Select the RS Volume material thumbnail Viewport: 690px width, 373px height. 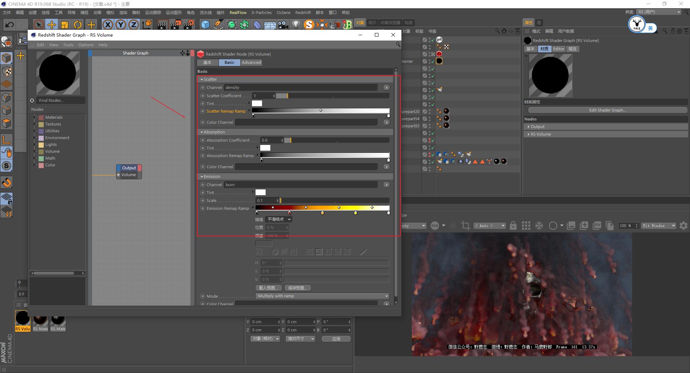click(22, 318)
